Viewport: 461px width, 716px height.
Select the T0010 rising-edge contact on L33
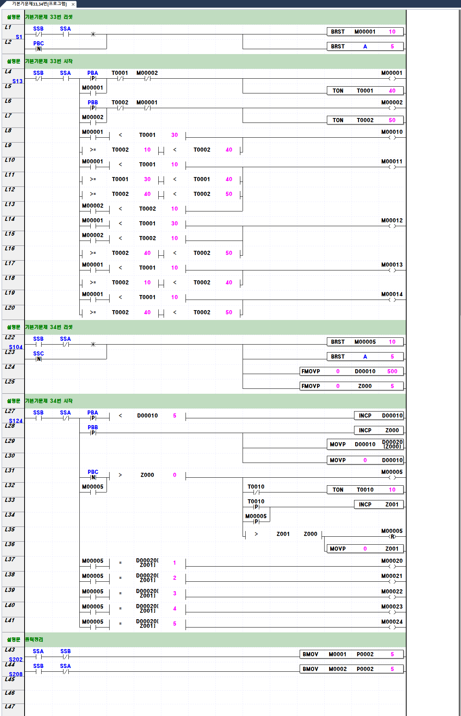pyautogui.click(x=256, y=507)
